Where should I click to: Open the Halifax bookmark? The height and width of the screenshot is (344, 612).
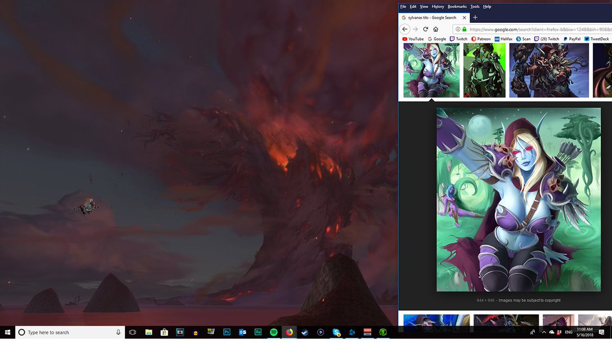coord(503,39)
